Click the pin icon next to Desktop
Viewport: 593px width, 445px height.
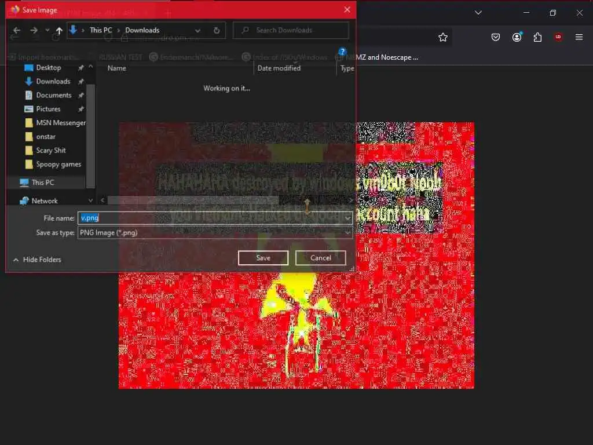tap(80, 68)
